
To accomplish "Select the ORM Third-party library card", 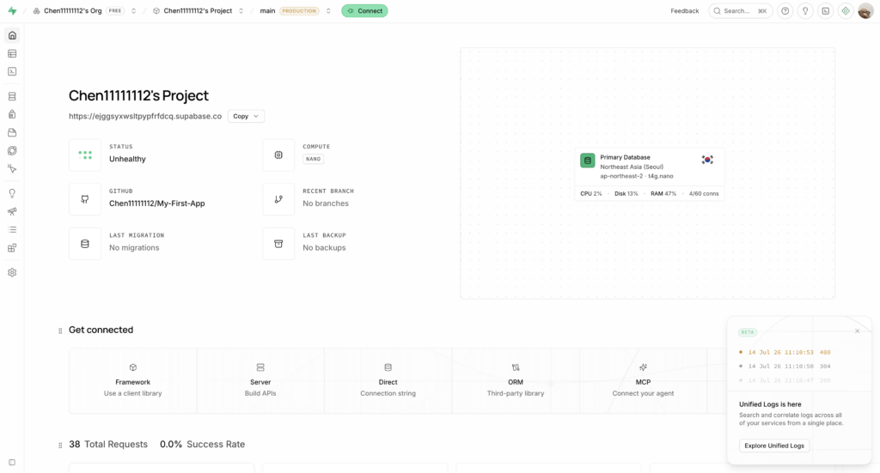I will click(x=516, y=380).
